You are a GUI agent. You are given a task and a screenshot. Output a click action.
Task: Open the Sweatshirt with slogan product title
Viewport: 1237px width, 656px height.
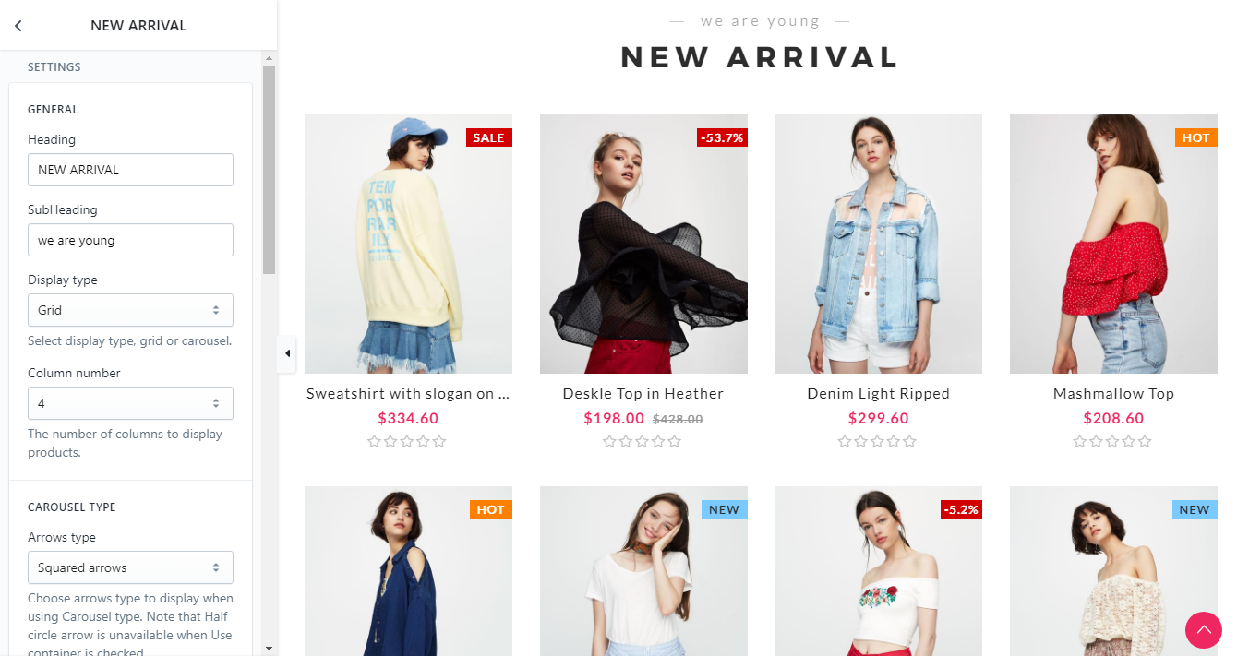(408, 394)
